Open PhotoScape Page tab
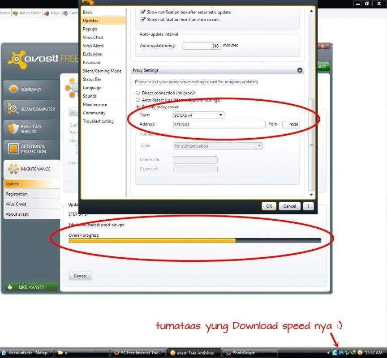 click(x=52, y=13)
